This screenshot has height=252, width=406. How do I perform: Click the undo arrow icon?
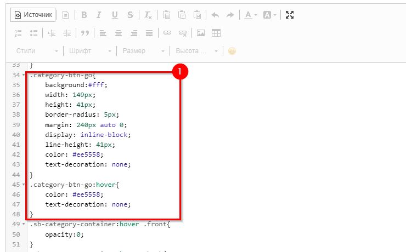click(215, 15)
